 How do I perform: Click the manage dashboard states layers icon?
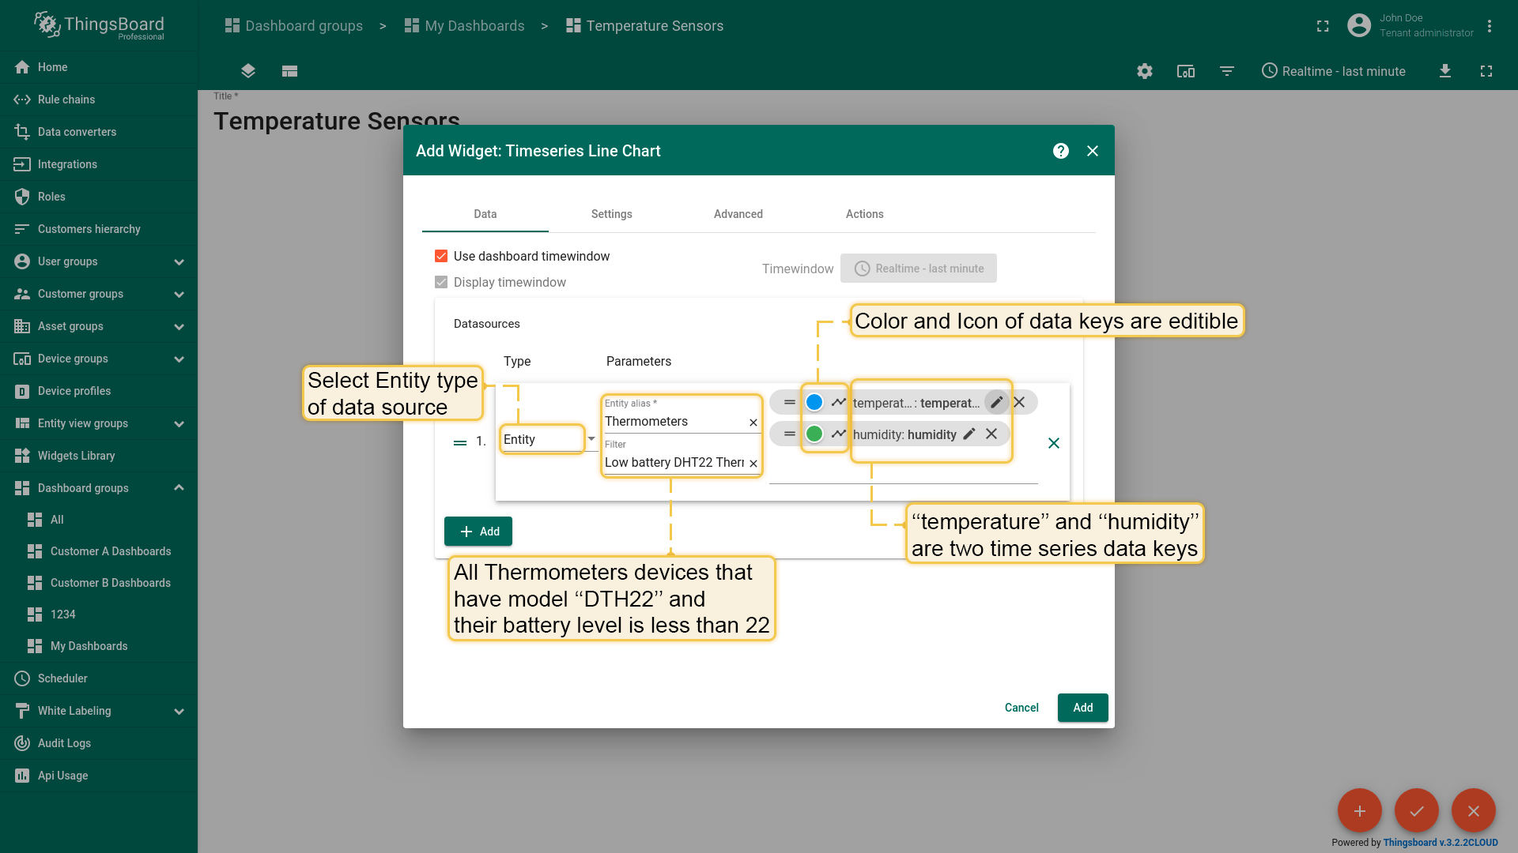(x=248, y=71)
